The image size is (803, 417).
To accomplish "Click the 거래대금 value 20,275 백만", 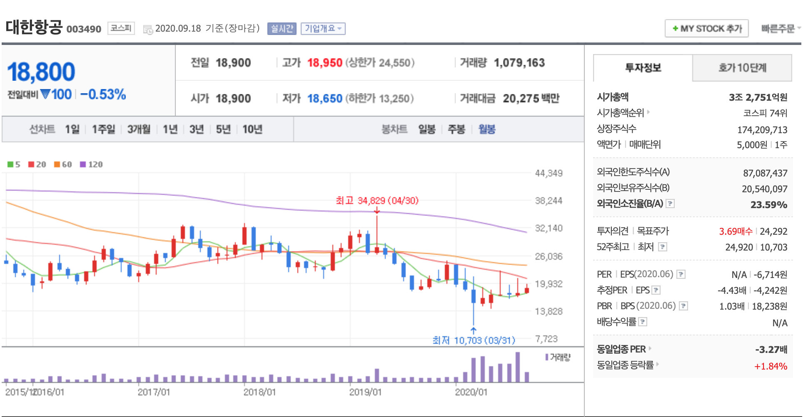I will tap(531, 99).
